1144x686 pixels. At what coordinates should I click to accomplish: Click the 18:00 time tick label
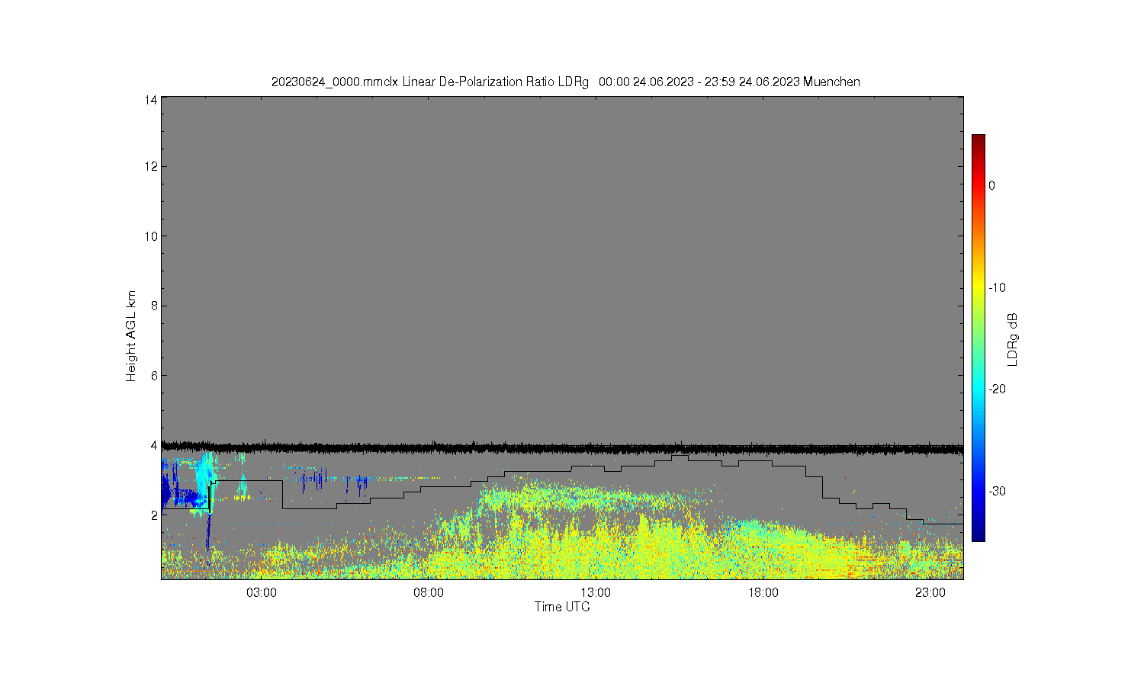coord(763,593)
